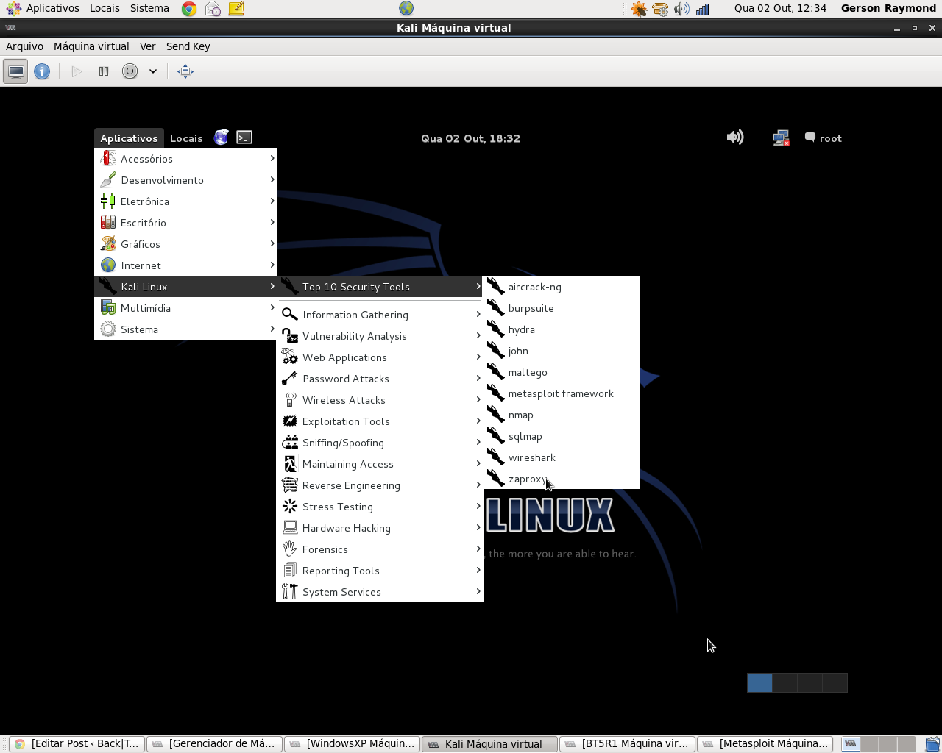Switch to BT5R1 Máquina taskbar window
This screenshot has height=753, width=942.
pos(627,743)
